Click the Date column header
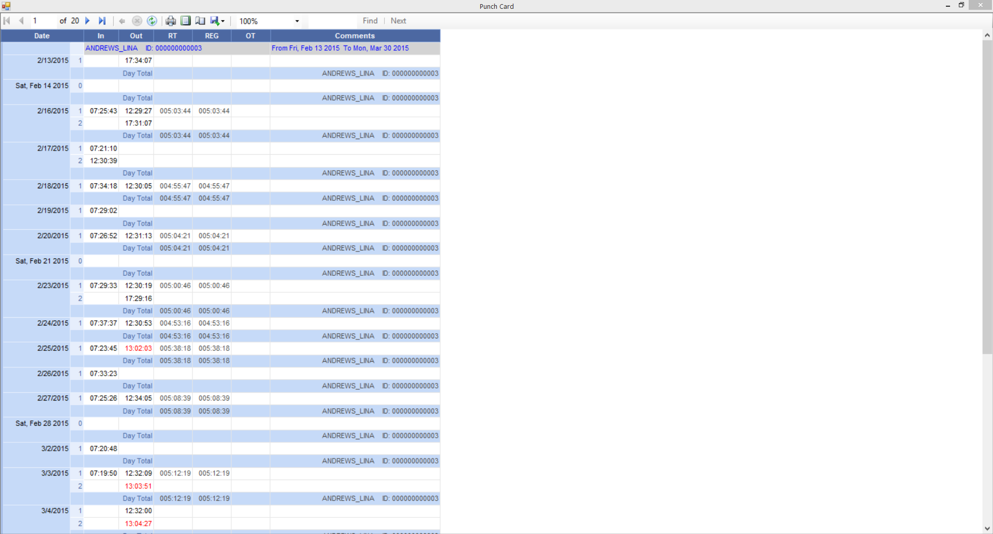Image resolution: width=993 pixels, height=534 pixels. [x=42, y=36]
